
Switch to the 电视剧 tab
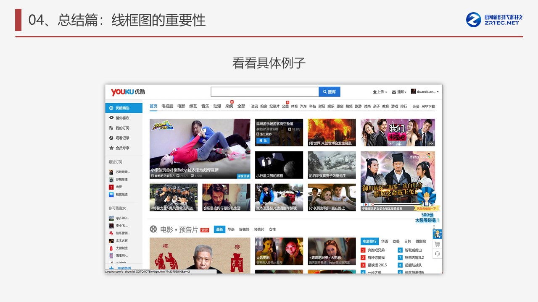point(167,106)
